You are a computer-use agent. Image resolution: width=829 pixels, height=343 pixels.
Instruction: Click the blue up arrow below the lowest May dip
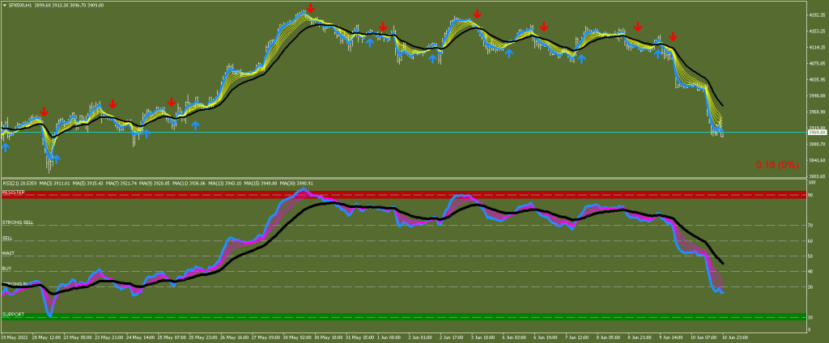coord(55,159)
